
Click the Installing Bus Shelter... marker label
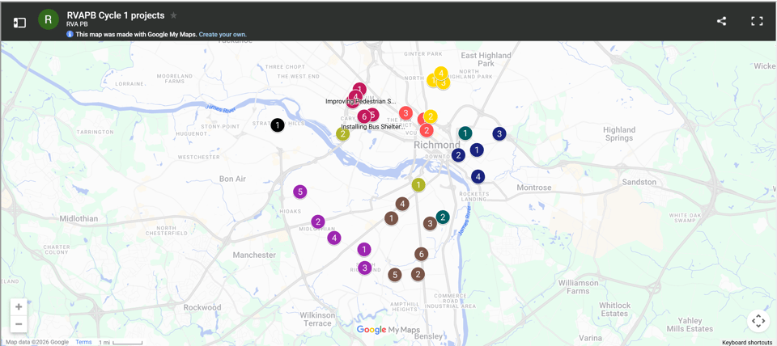[x=372, y=127]
